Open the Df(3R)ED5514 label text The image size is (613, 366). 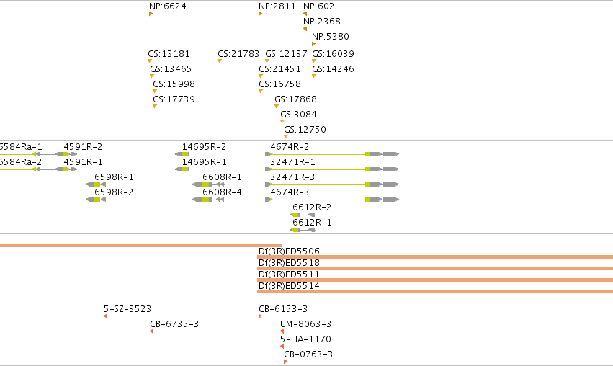click(289, 286)
